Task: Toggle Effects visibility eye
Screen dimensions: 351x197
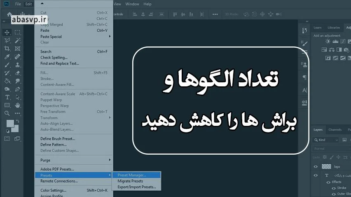Action: point(328,182)
